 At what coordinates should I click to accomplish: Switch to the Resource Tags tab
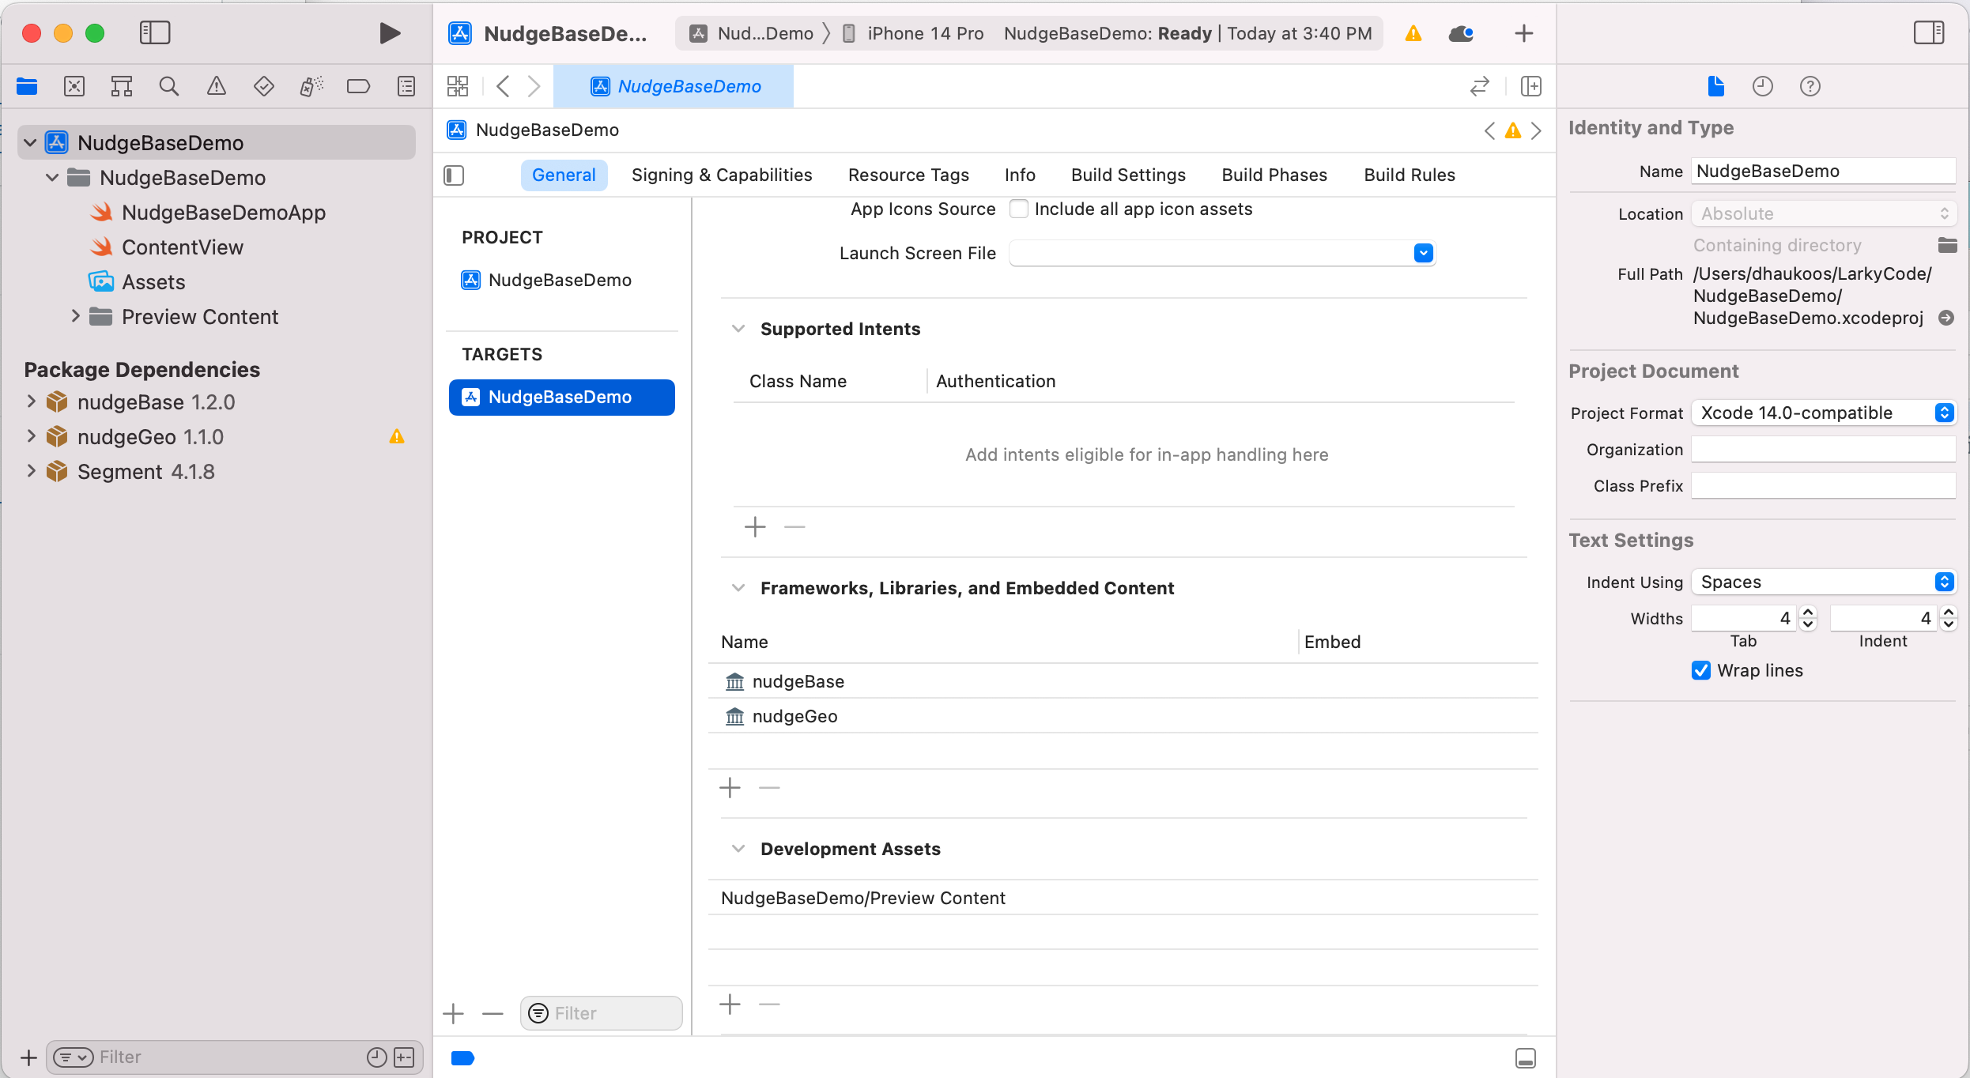click(x=908, y=175)
